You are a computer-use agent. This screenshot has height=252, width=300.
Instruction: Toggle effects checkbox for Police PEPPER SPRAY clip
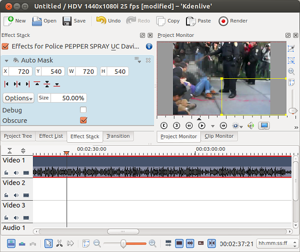pyautogui.click(x=5, y=46)
